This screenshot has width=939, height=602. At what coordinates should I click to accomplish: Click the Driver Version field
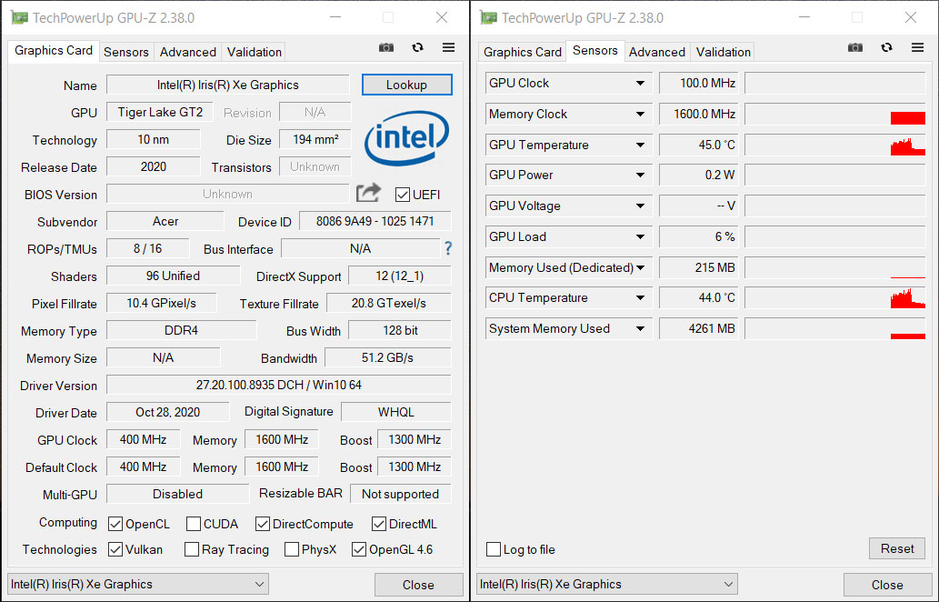click(x=278, y=385)
